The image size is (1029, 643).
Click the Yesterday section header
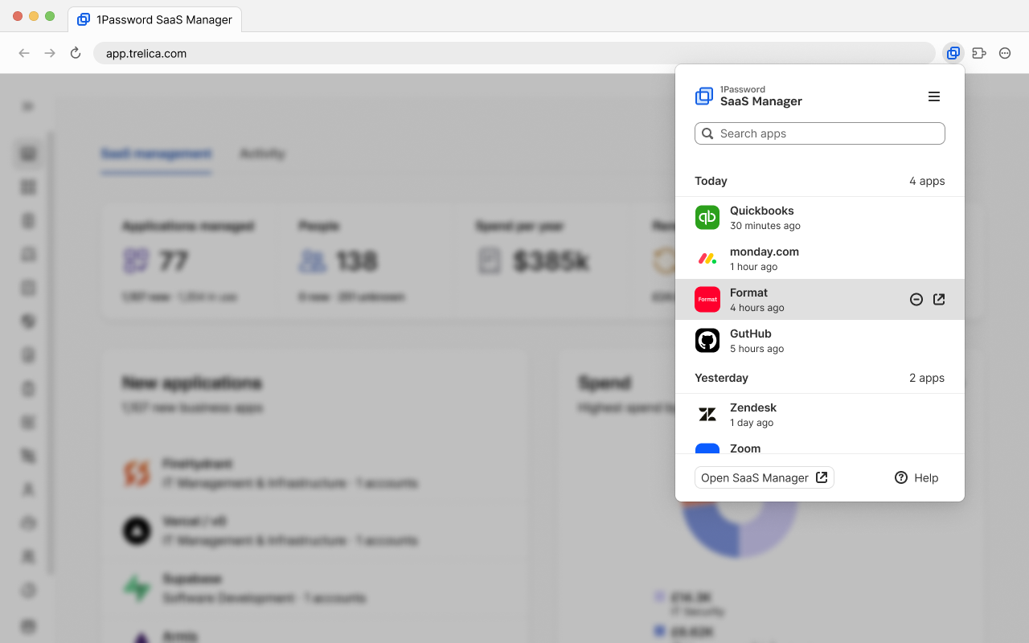[x=721, y=378]
